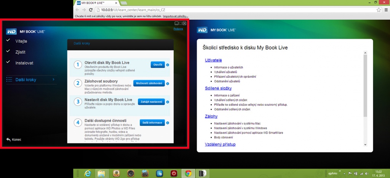
Task: Click 'Informace o zařízení' list item
Action: click(227, 95)
